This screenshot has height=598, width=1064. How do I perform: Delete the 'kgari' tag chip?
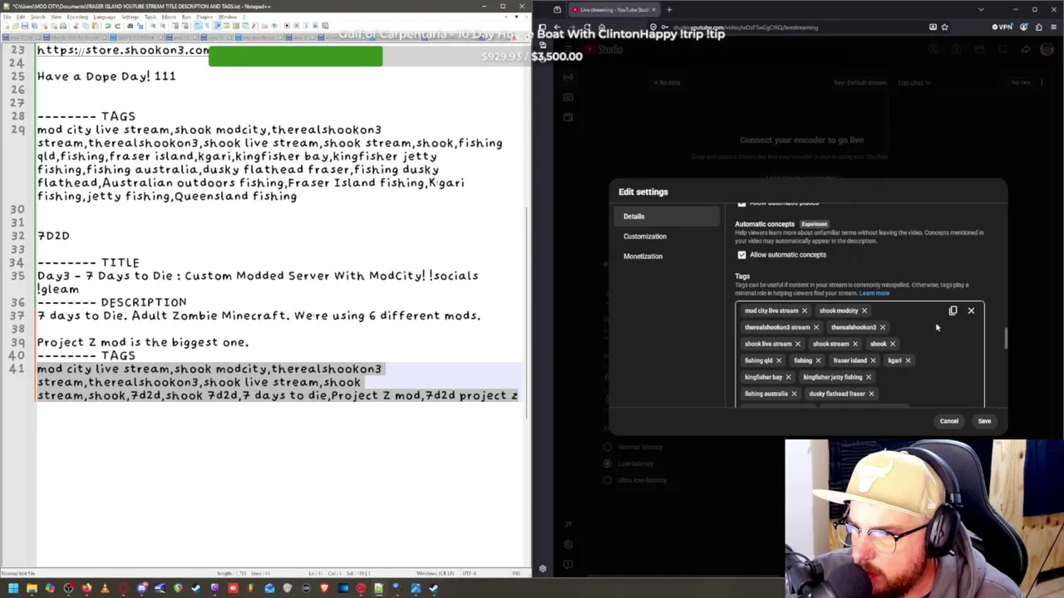pos(908,360)
